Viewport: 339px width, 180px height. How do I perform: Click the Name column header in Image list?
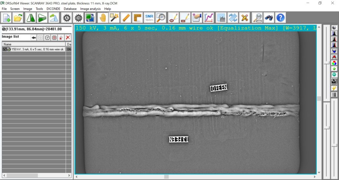click(x=34, y=44)
